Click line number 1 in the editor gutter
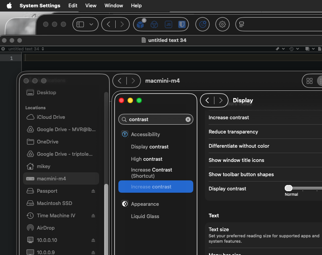Screen dimensions: 322x255 click(12, 58)
